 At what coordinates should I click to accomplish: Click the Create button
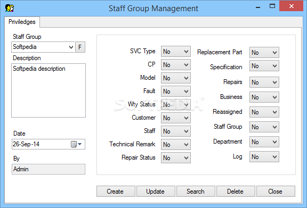116,191
